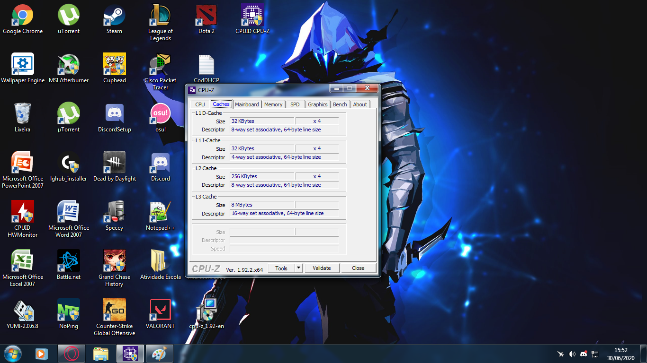Click the Validate button
The height and width of the screenshot is (363, 647).
click(322, 268)
